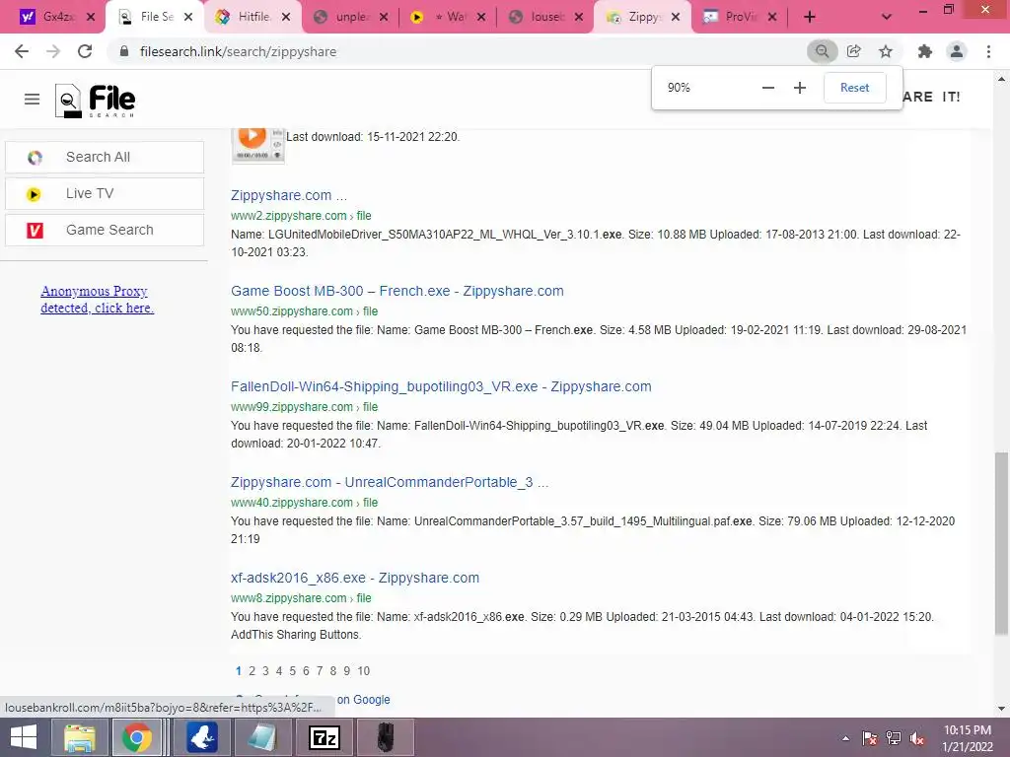
Task: Open the Chrome profile avatar
Action: tap(957, 51)
